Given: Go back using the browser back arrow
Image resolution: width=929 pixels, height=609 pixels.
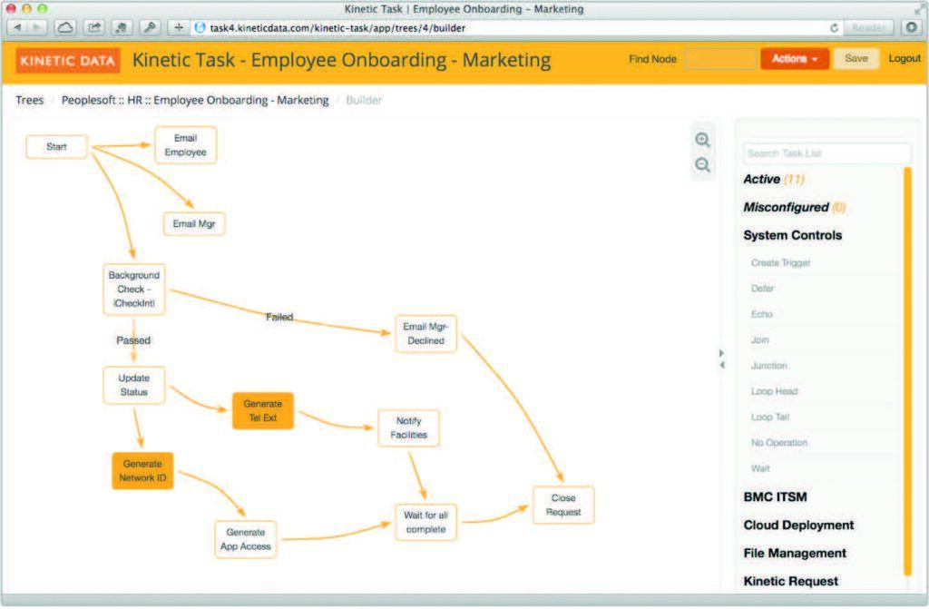Looking at the screenshot, I should [16, 28].
